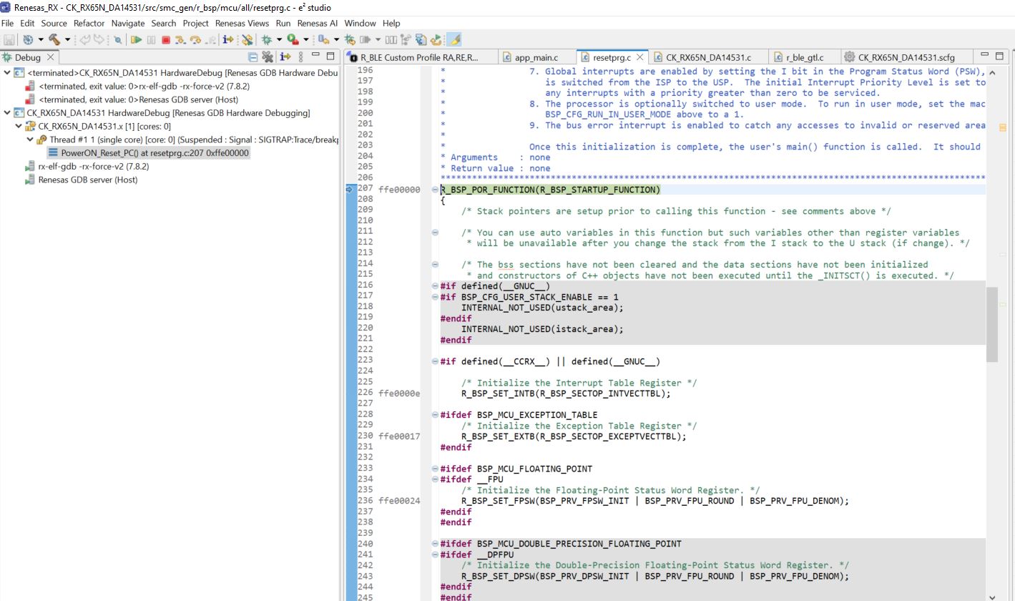Image resolution: width=1015 pixels, height=601 pixels.
Task: Click the Step Return icon
Action: click(x=210, y=40)
